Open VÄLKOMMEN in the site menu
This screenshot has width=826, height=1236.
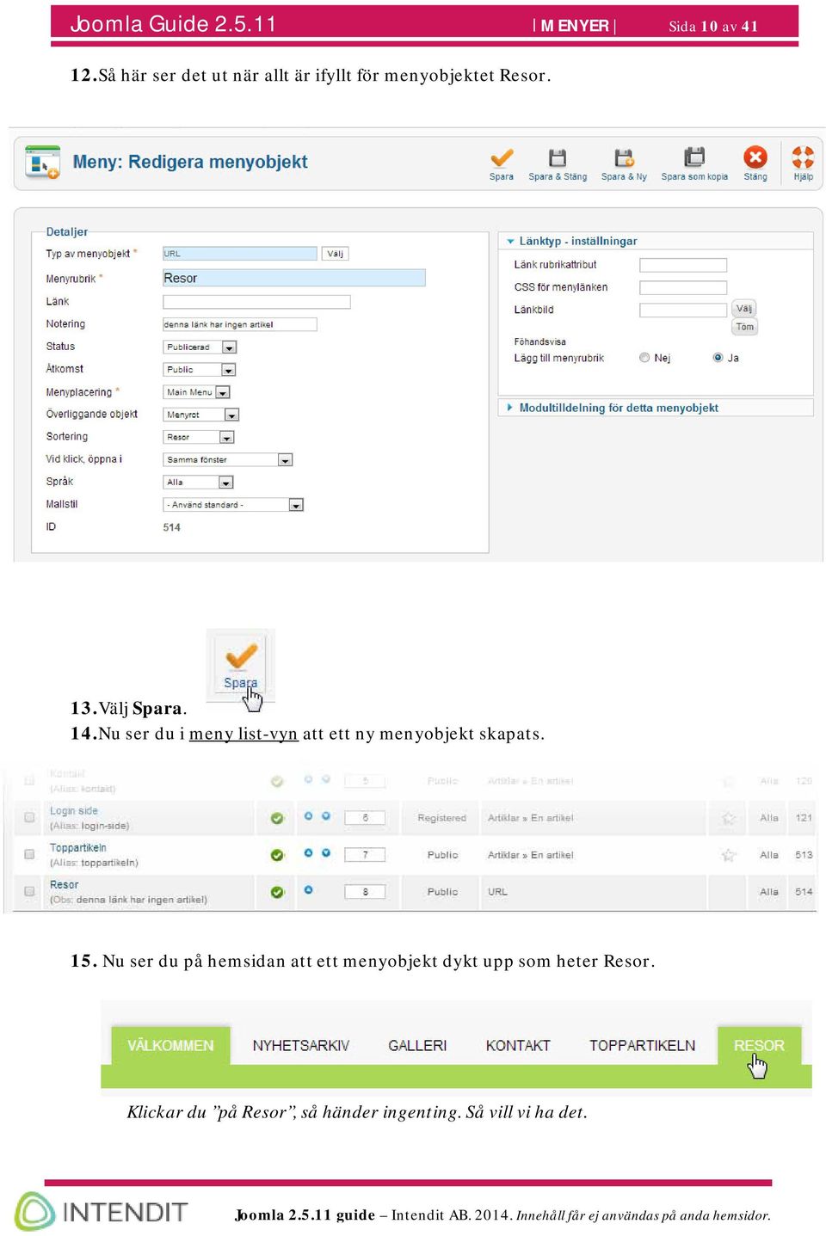pos(170,1046)
